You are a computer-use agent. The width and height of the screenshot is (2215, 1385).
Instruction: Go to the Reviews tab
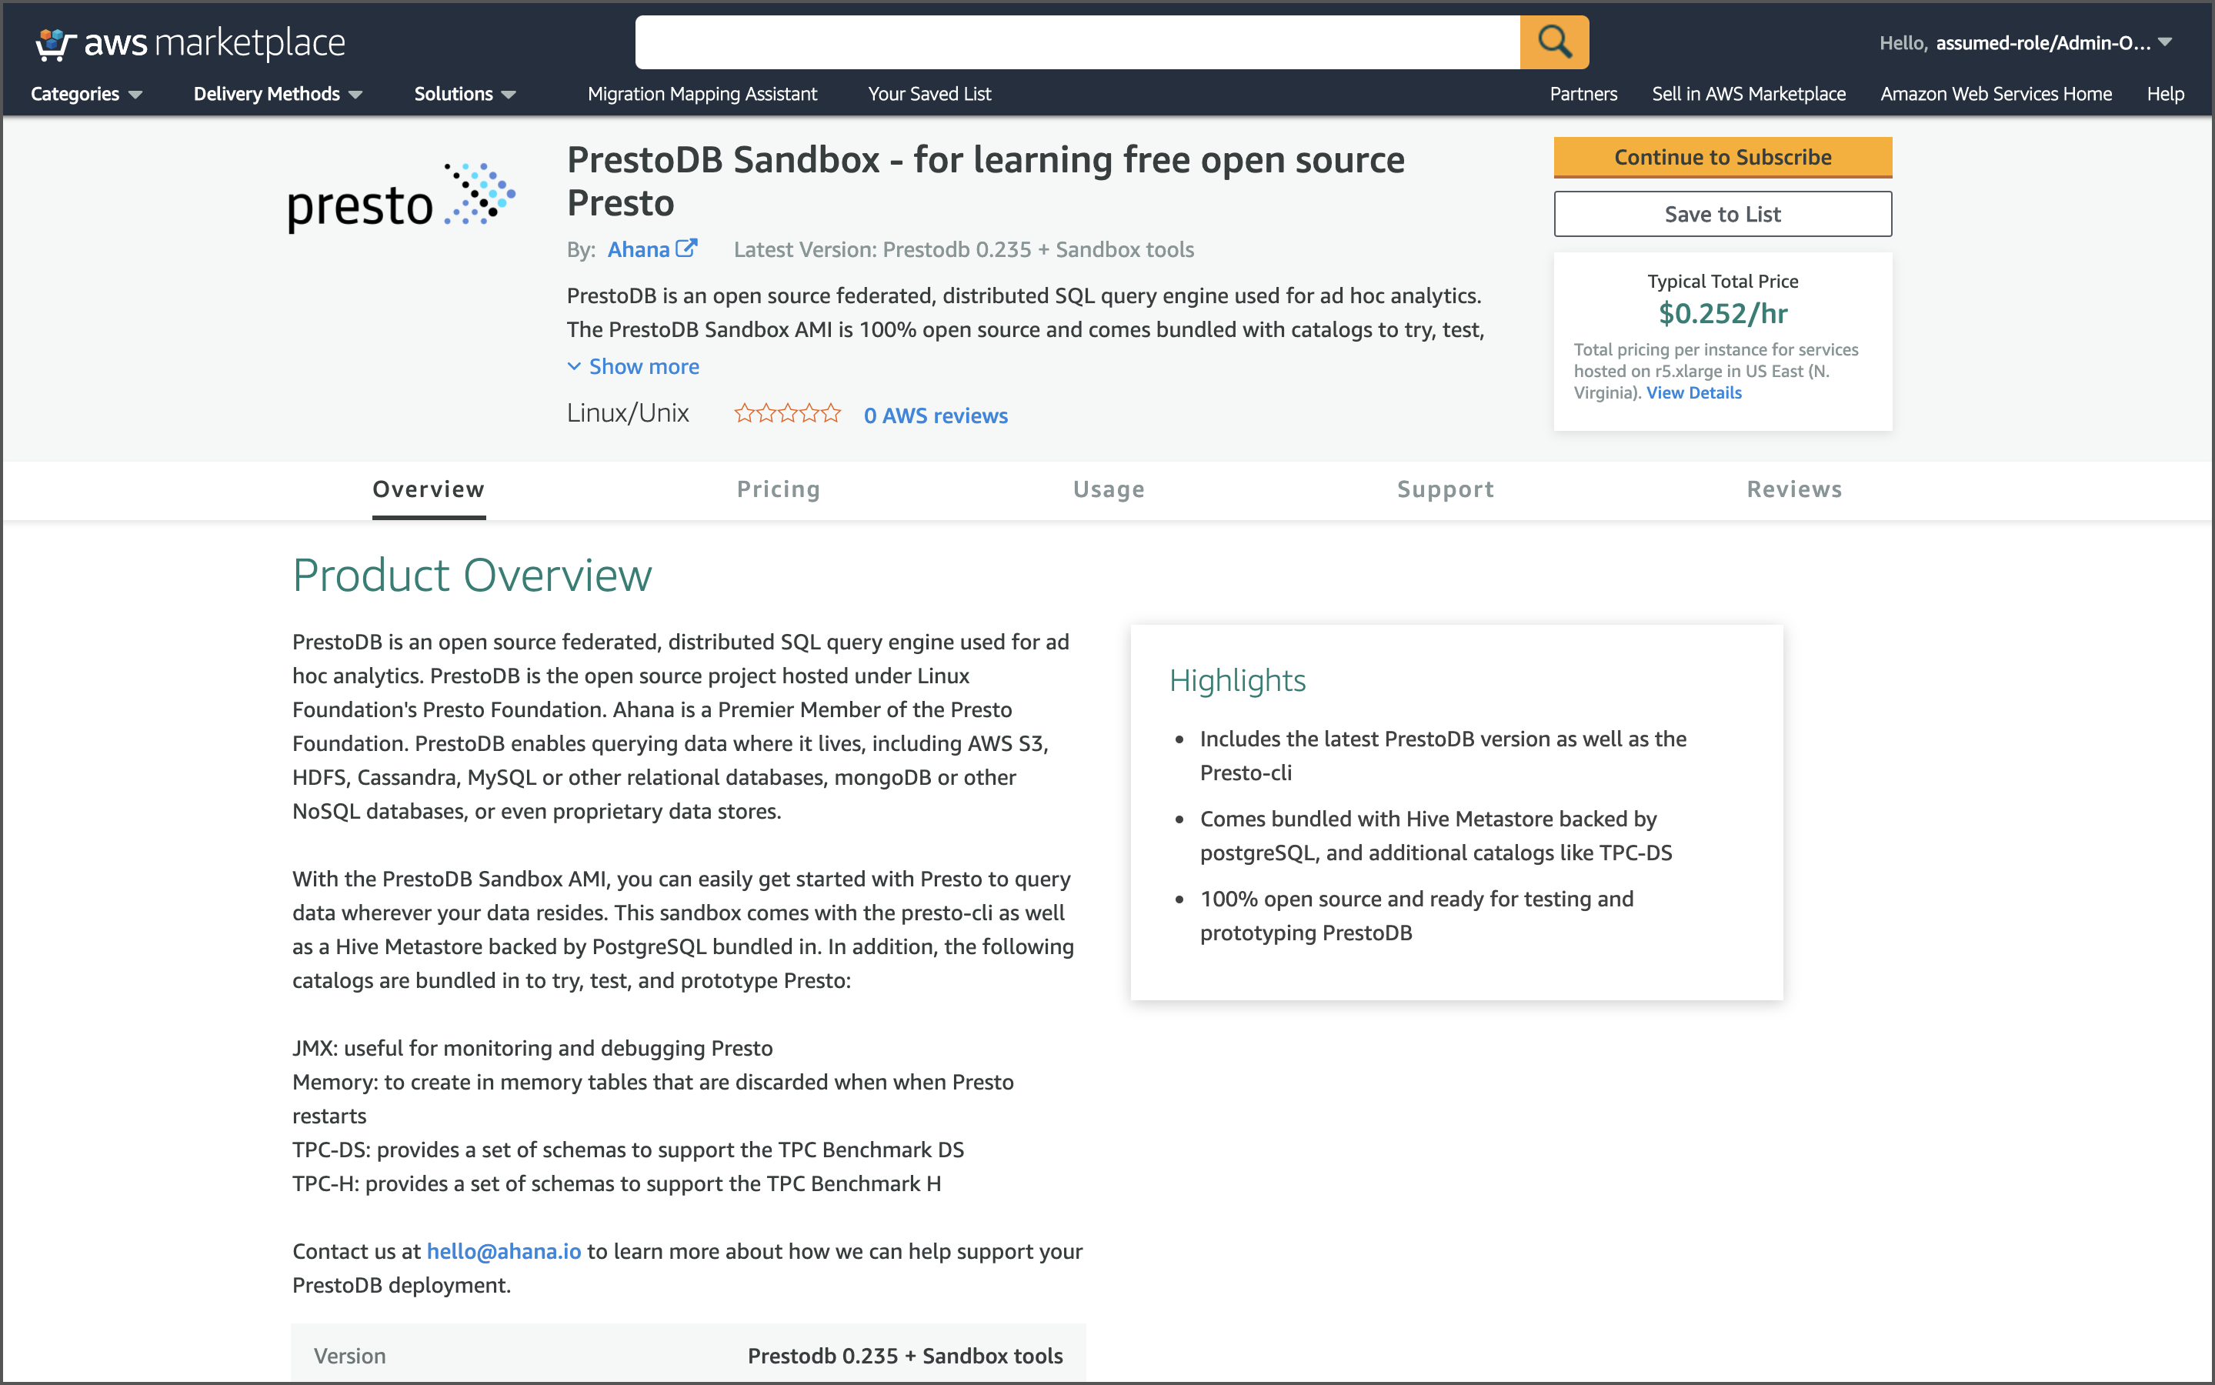pos(1794,489)
